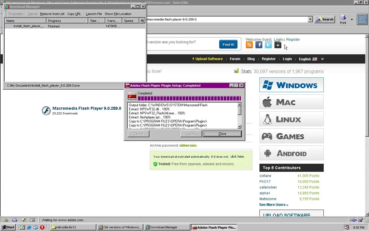Click the security padlock status icon

click(x=361, y=220)
